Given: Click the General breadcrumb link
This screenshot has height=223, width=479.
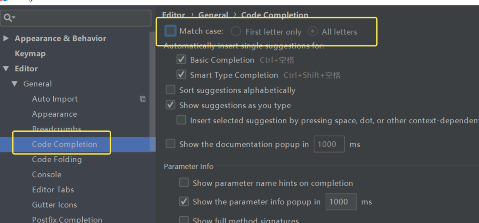Looking at the screenshot, I should [x=213, y=15].
